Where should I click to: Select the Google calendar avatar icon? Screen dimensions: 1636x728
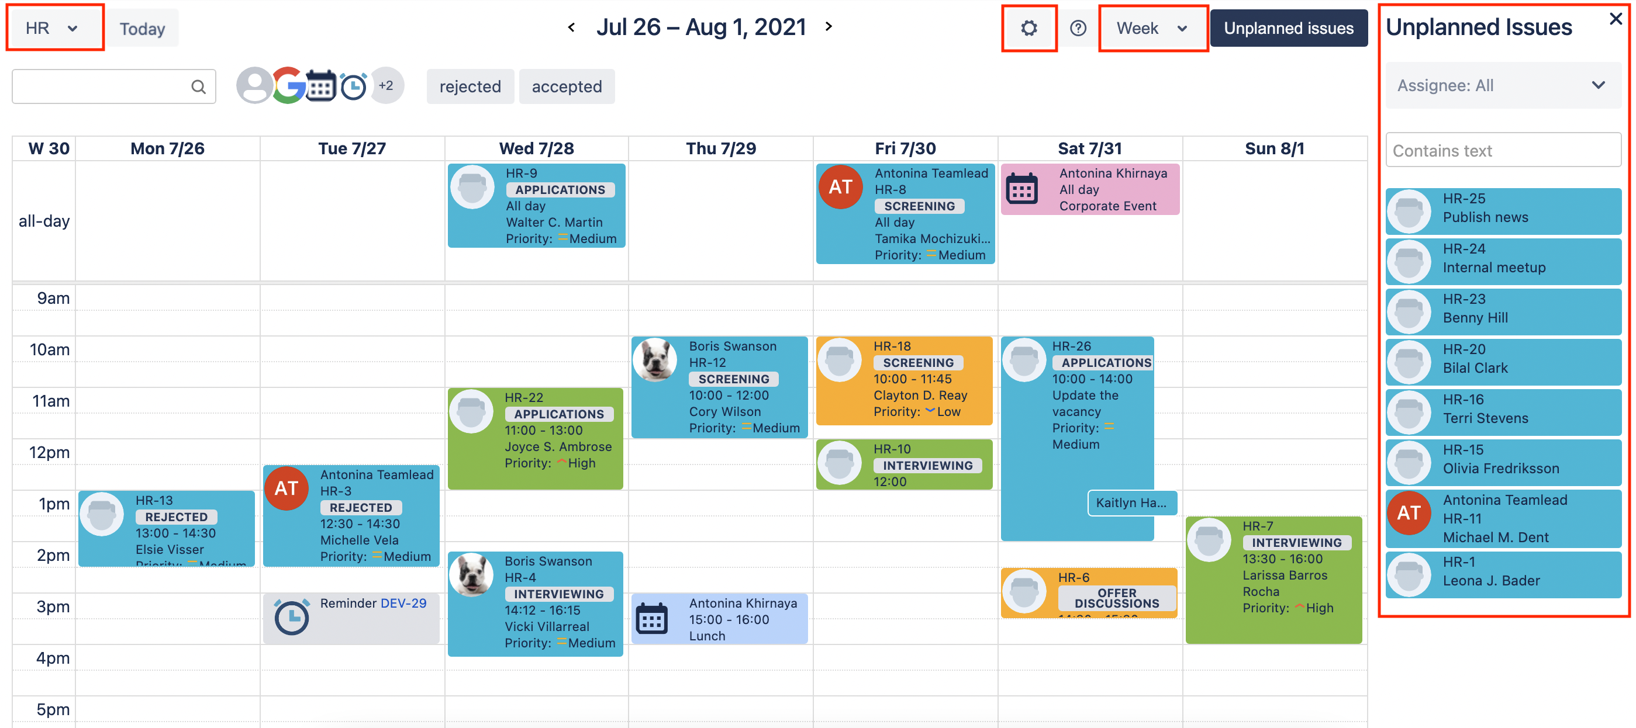click(288, 86)
